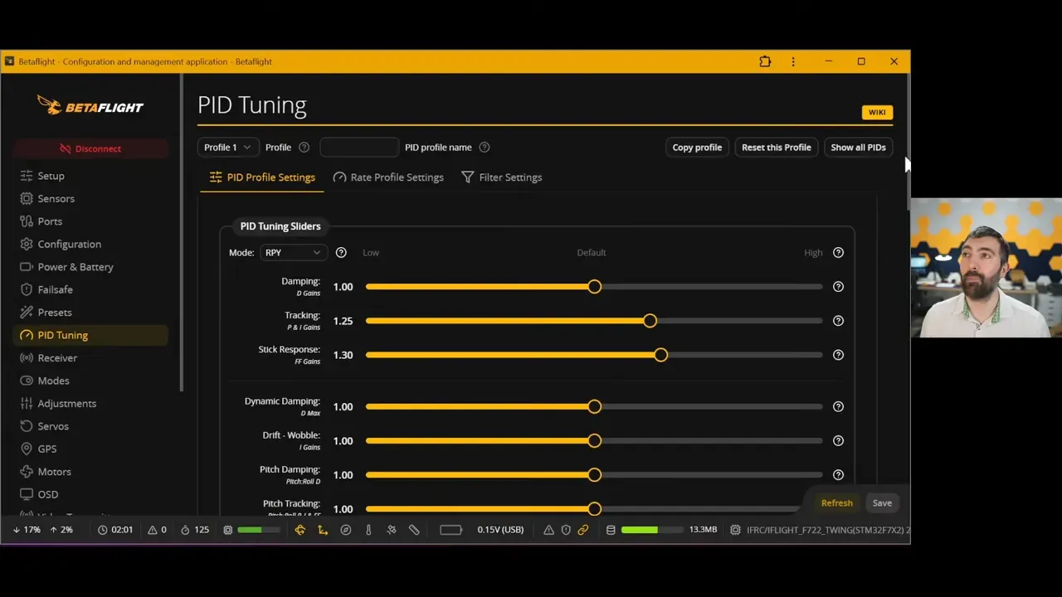
Task: Click help icon next to Profile
Action: coord(304,148)
